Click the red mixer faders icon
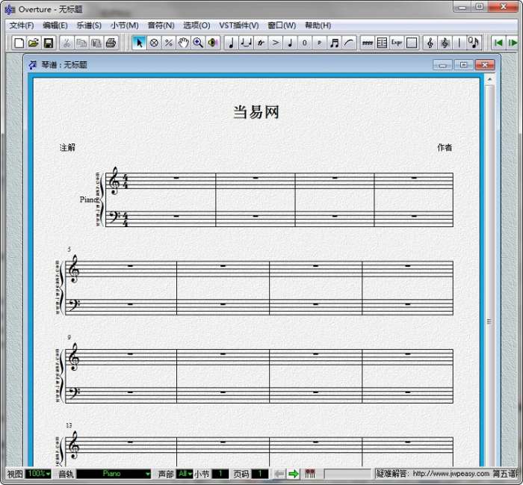 310,474
